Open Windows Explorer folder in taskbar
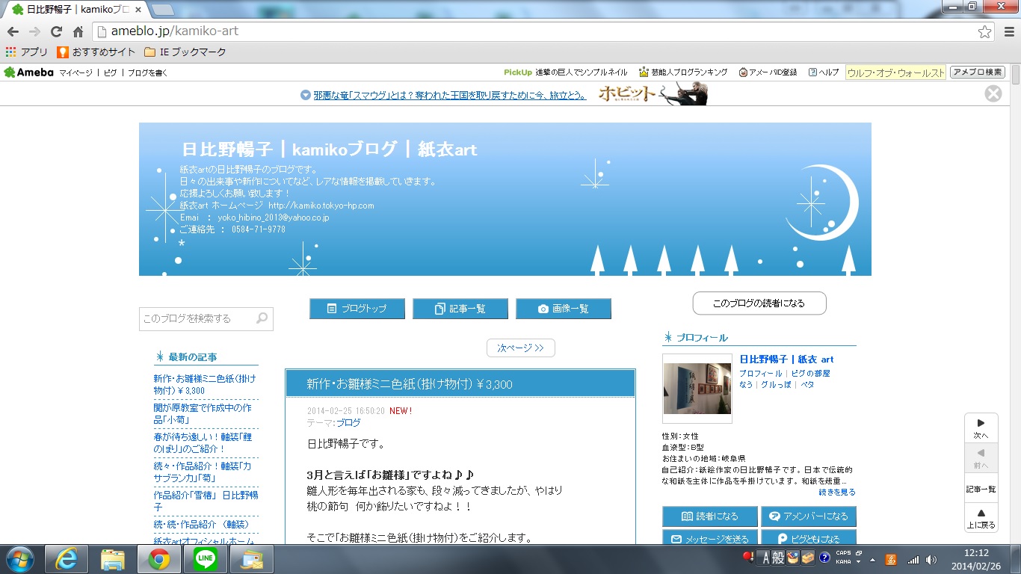 [x=113, y=559]
